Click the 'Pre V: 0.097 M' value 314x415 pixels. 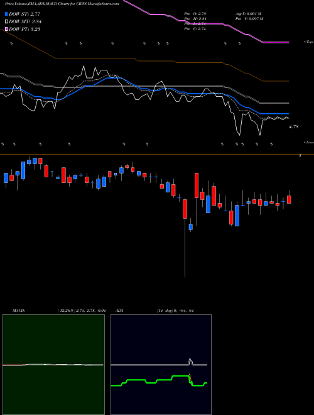pos(249,19)
